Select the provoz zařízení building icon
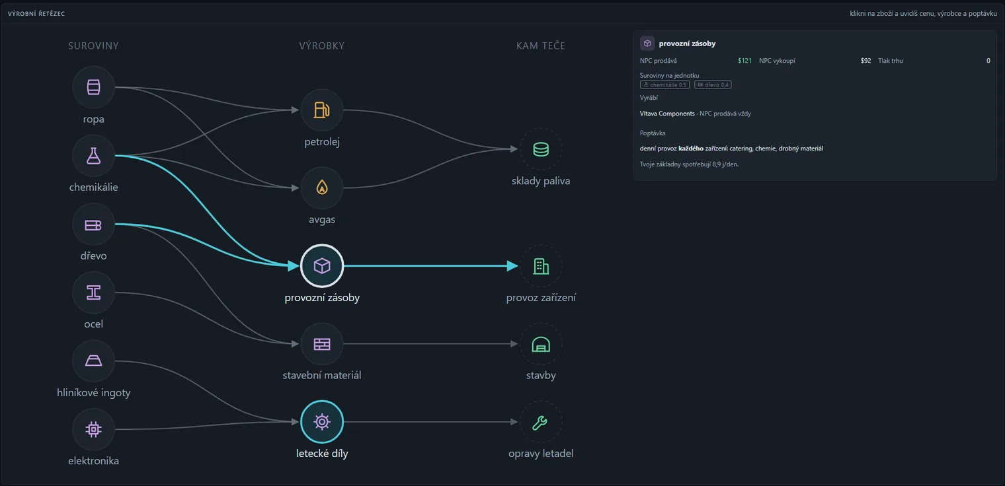 point(541,266)
